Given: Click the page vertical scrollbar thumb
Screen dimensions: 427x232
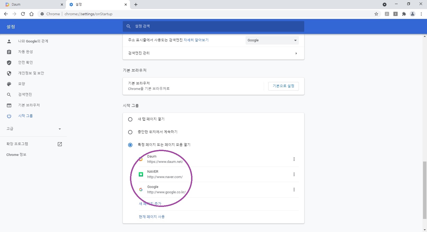Looking at the screenshot, I should tap(425, 190).
